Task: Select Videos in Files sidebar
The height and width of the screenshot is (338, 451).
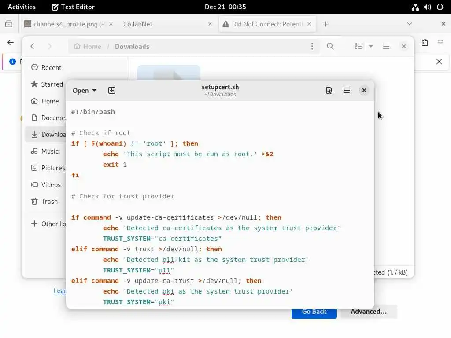Action: pyautogui.click(x=46, y=185)
